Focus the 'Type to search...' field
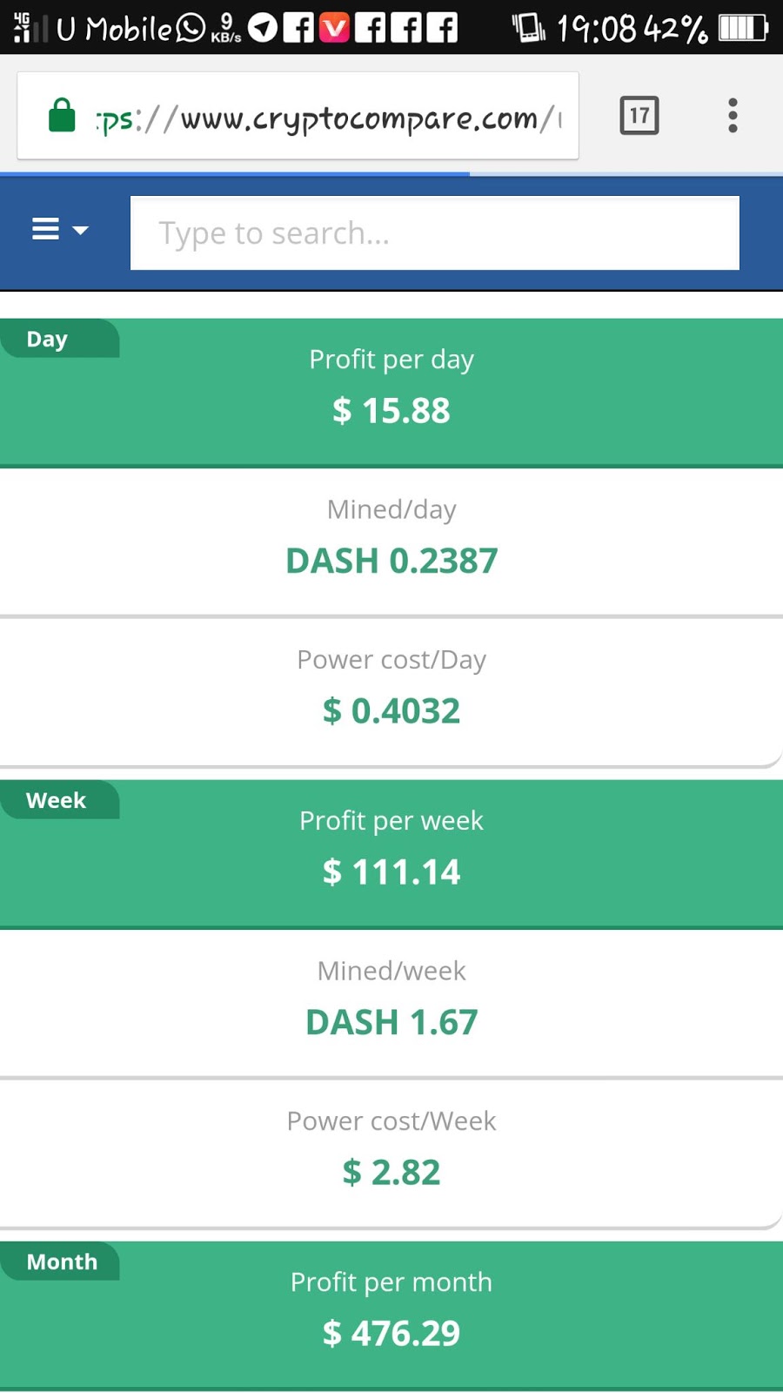The width and height of the screenshot is (783, 1393). coord(435,233)
